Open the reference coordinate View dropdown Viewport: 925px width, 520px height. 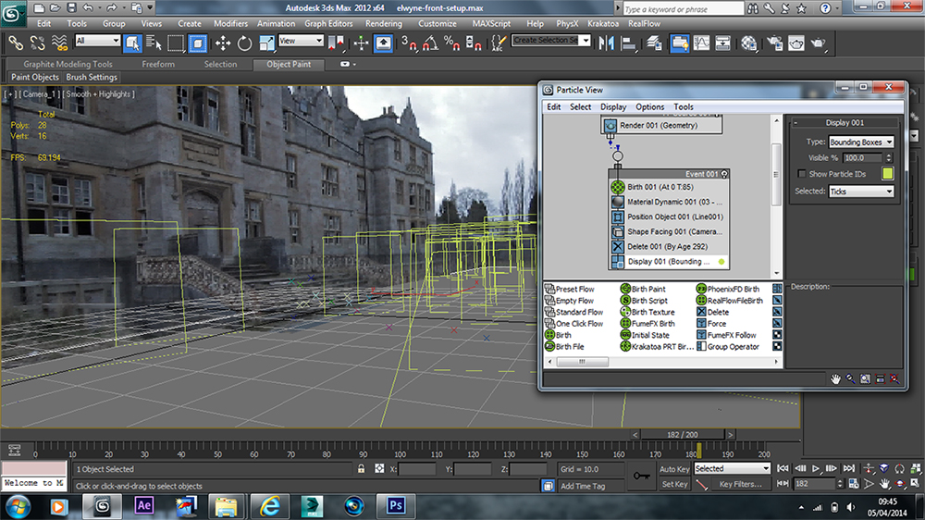[301, 40]
